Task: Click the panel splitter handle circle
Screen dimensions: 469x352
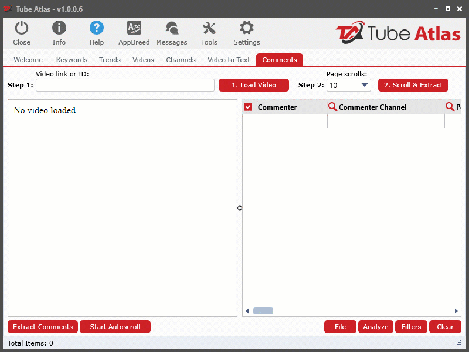Action: (x=240, y=208)
